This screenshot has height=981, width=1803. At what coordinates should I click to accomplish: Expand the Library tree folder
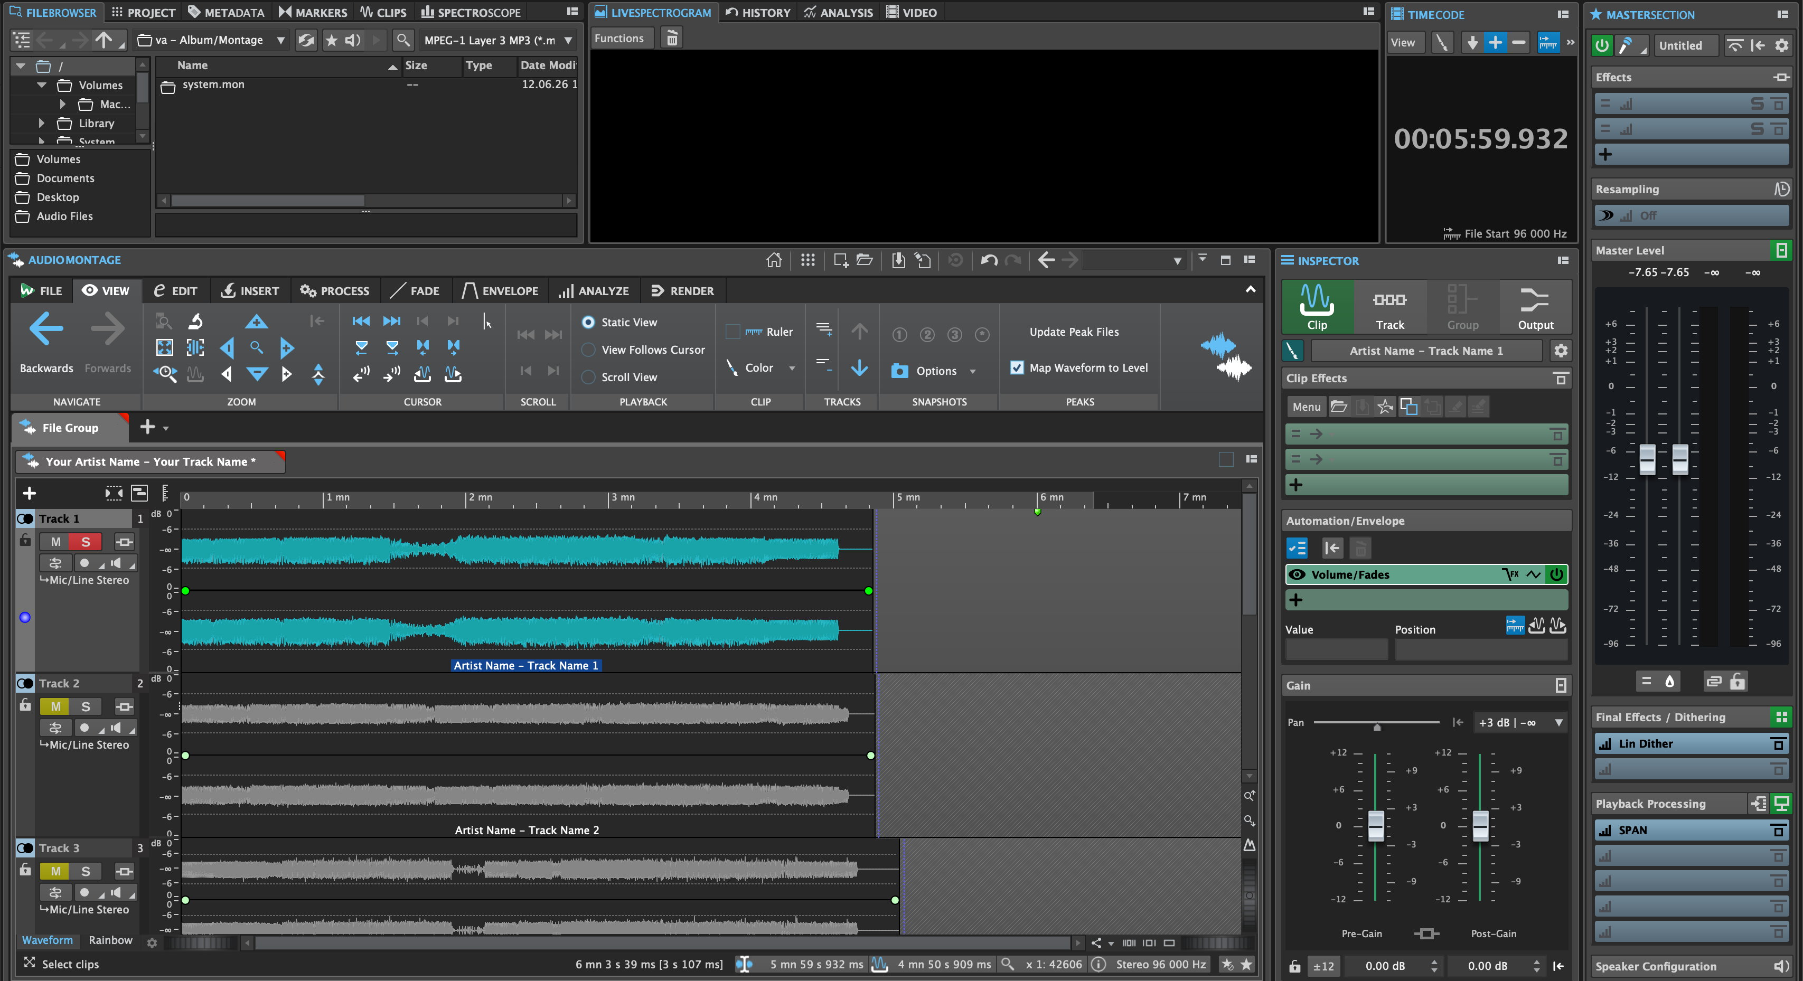(x=42, y=123)
